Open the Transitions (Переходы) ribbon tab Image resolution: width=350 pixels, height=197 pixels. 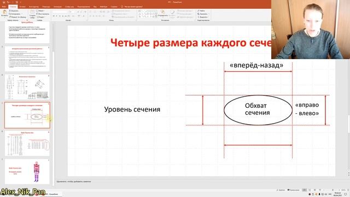[46, 7]
